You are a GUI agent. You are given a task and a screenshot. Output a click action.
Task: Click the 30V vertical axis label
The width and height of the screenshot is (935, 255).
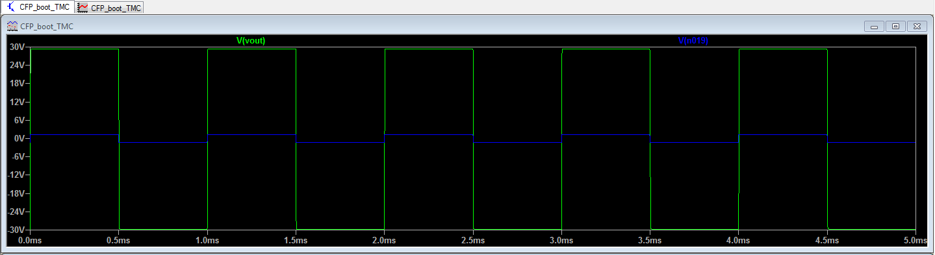coord(17,47)
